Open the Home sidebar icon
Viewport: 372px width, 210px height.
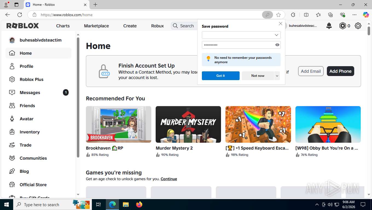pyautogui.click(x=12, y=53)
